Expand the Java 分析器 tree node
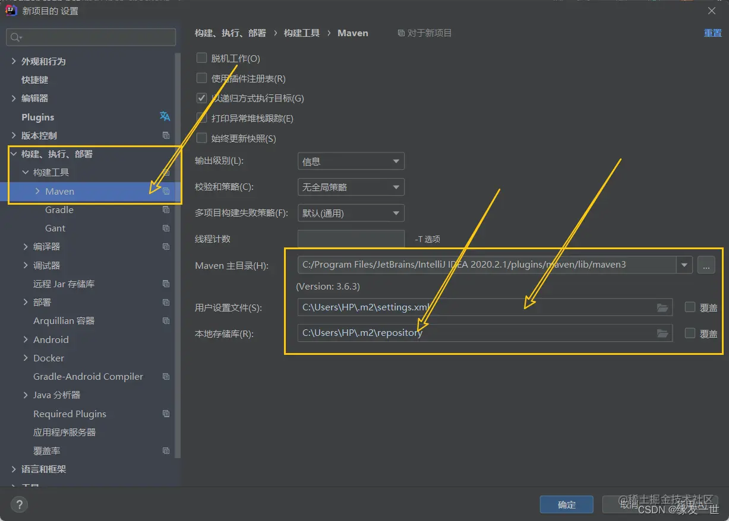The image size is (729, 521). [x=26, y=395]
